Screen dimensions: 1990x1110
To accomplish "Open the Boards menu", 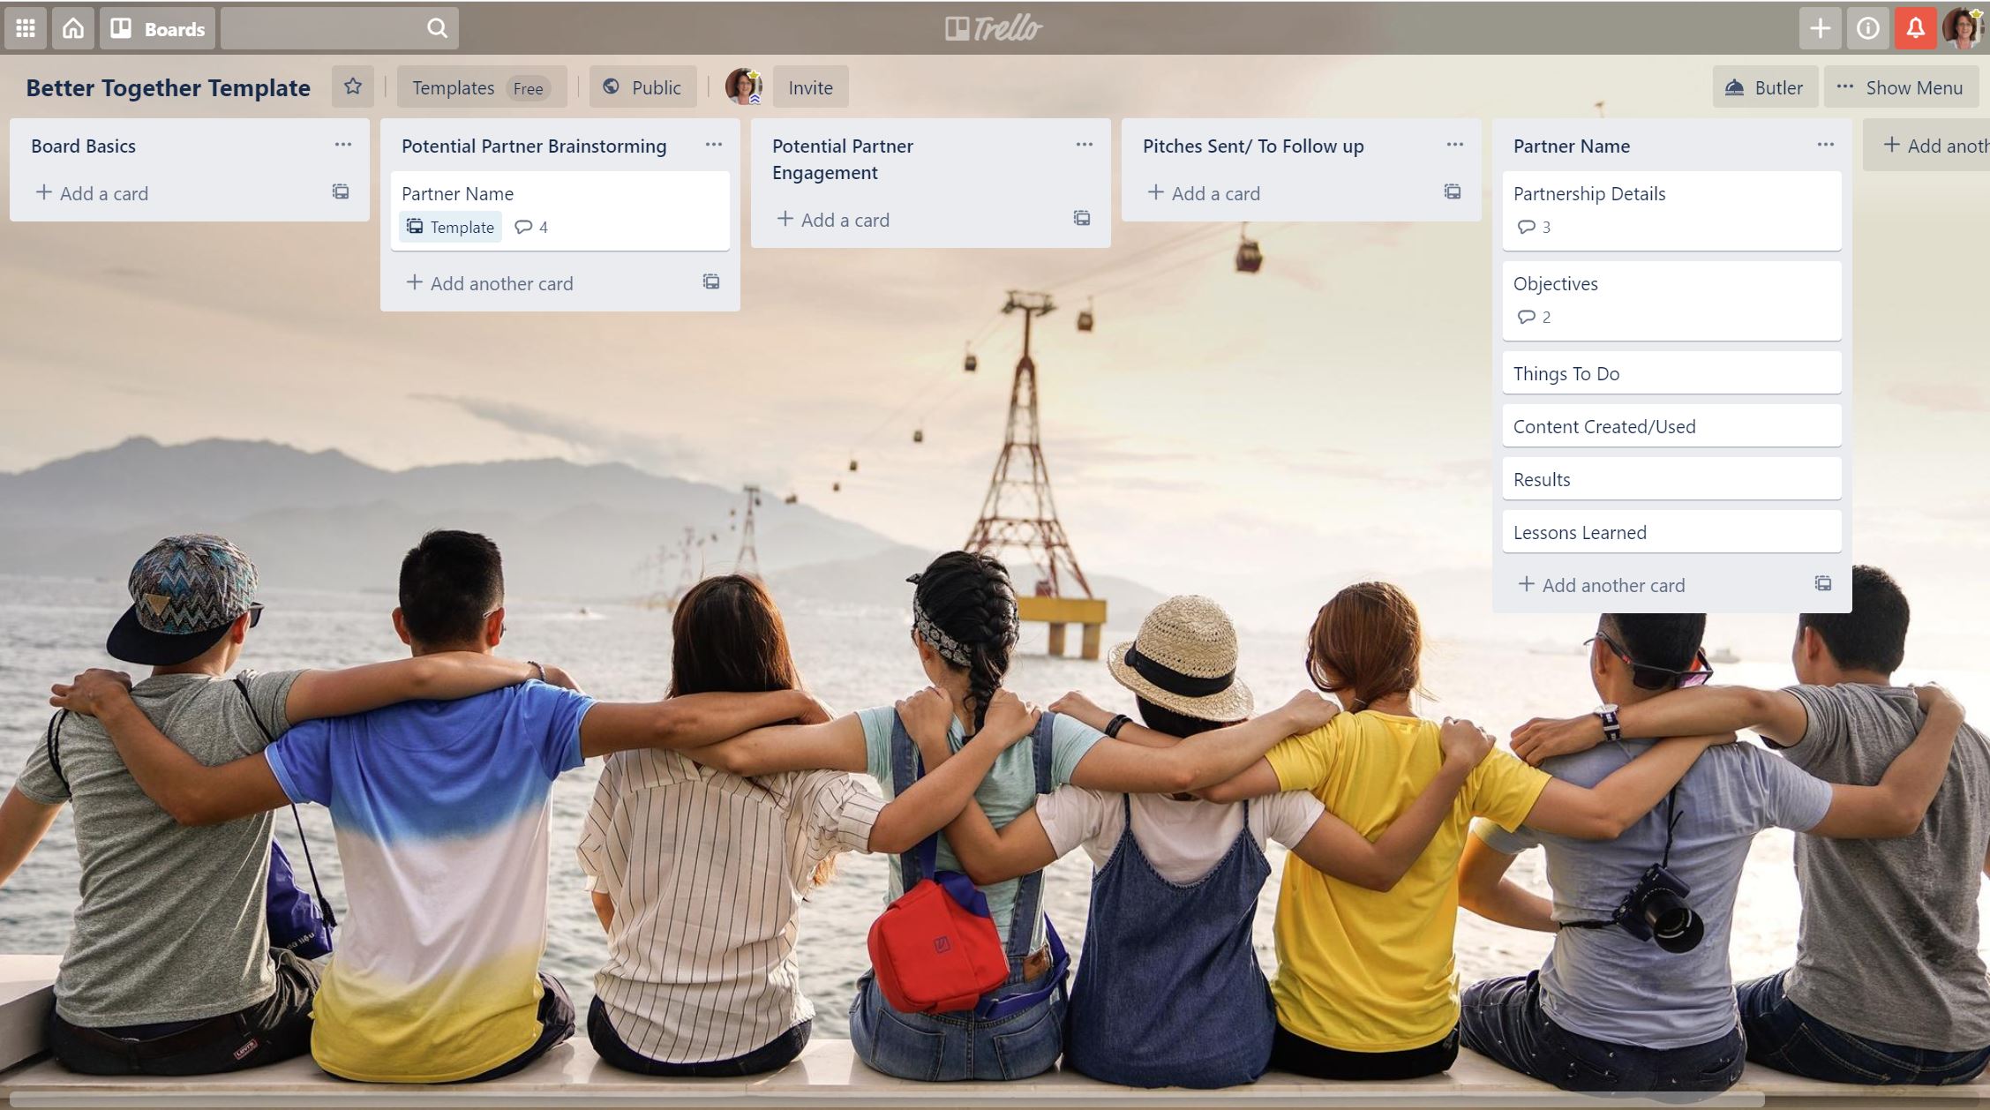I will point(157,28).
